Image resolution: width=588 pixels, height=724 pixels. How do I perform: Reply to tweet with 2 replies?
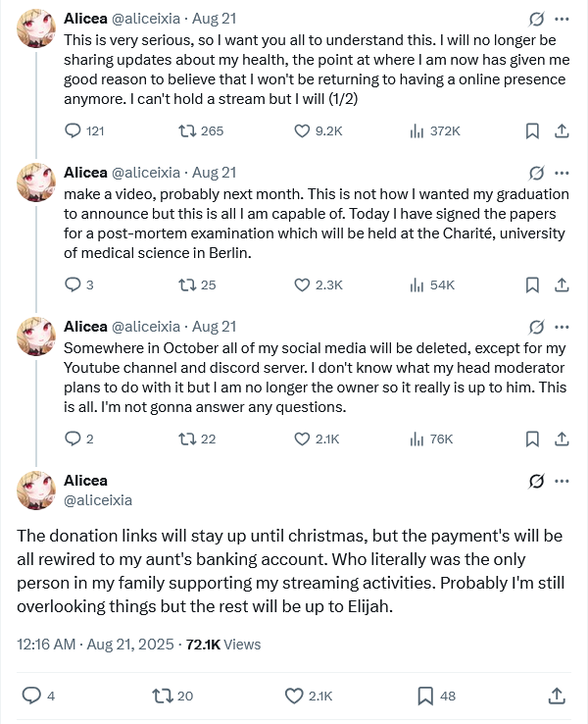[x=73, y=439]
